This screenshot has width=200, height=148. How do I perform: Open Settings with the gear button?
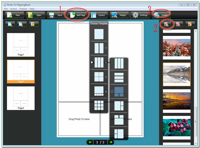coord(140,15)
